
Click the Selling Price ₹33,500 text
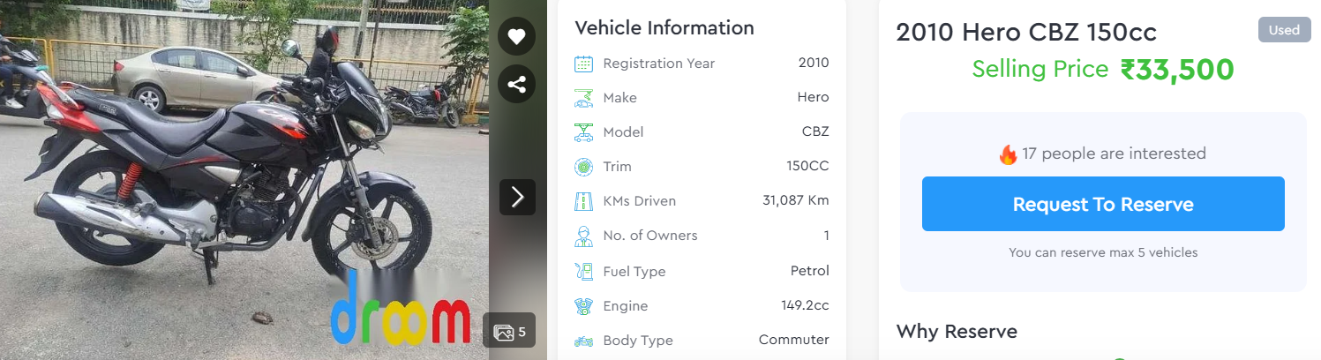1103,70
